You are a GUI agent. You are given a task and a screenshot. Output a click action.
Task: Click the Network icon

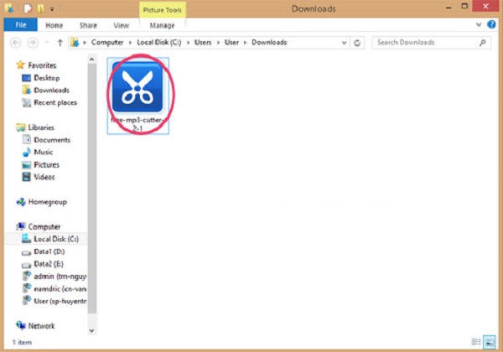pyautogui.click(x=21, y=326)
